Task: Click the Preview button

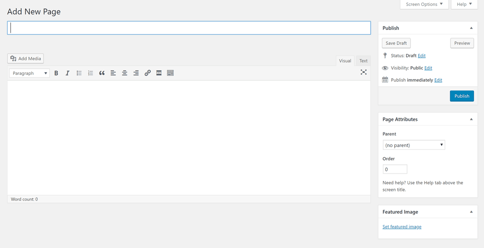Action: point(462,43)
